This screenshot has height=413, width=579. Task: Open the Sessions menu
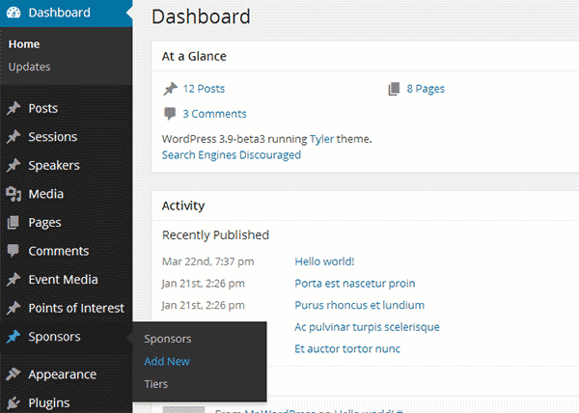click(x=53, y=137)
